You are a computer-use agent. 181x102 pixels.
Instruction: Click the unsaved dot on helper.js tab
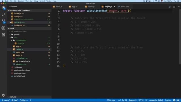click(115, 7)
